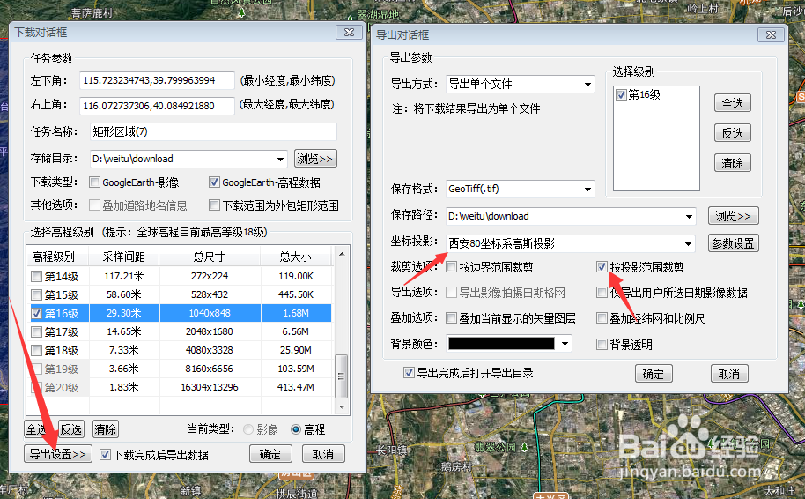Enable 背景透明 checkbox
This screenshot has height=499, width=805.
[602, 345]
